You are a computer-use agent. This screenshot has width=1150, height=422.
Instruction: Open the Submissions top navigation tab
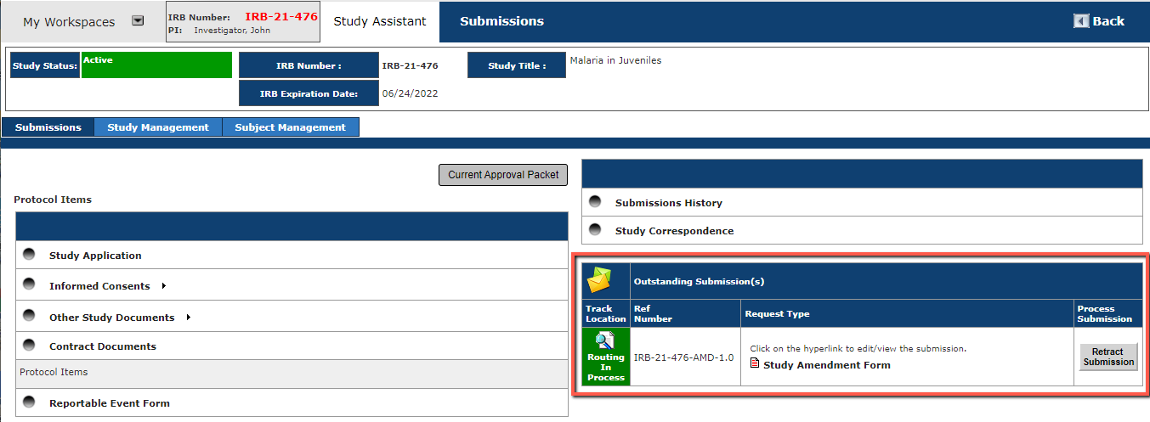tap(501, 22)
